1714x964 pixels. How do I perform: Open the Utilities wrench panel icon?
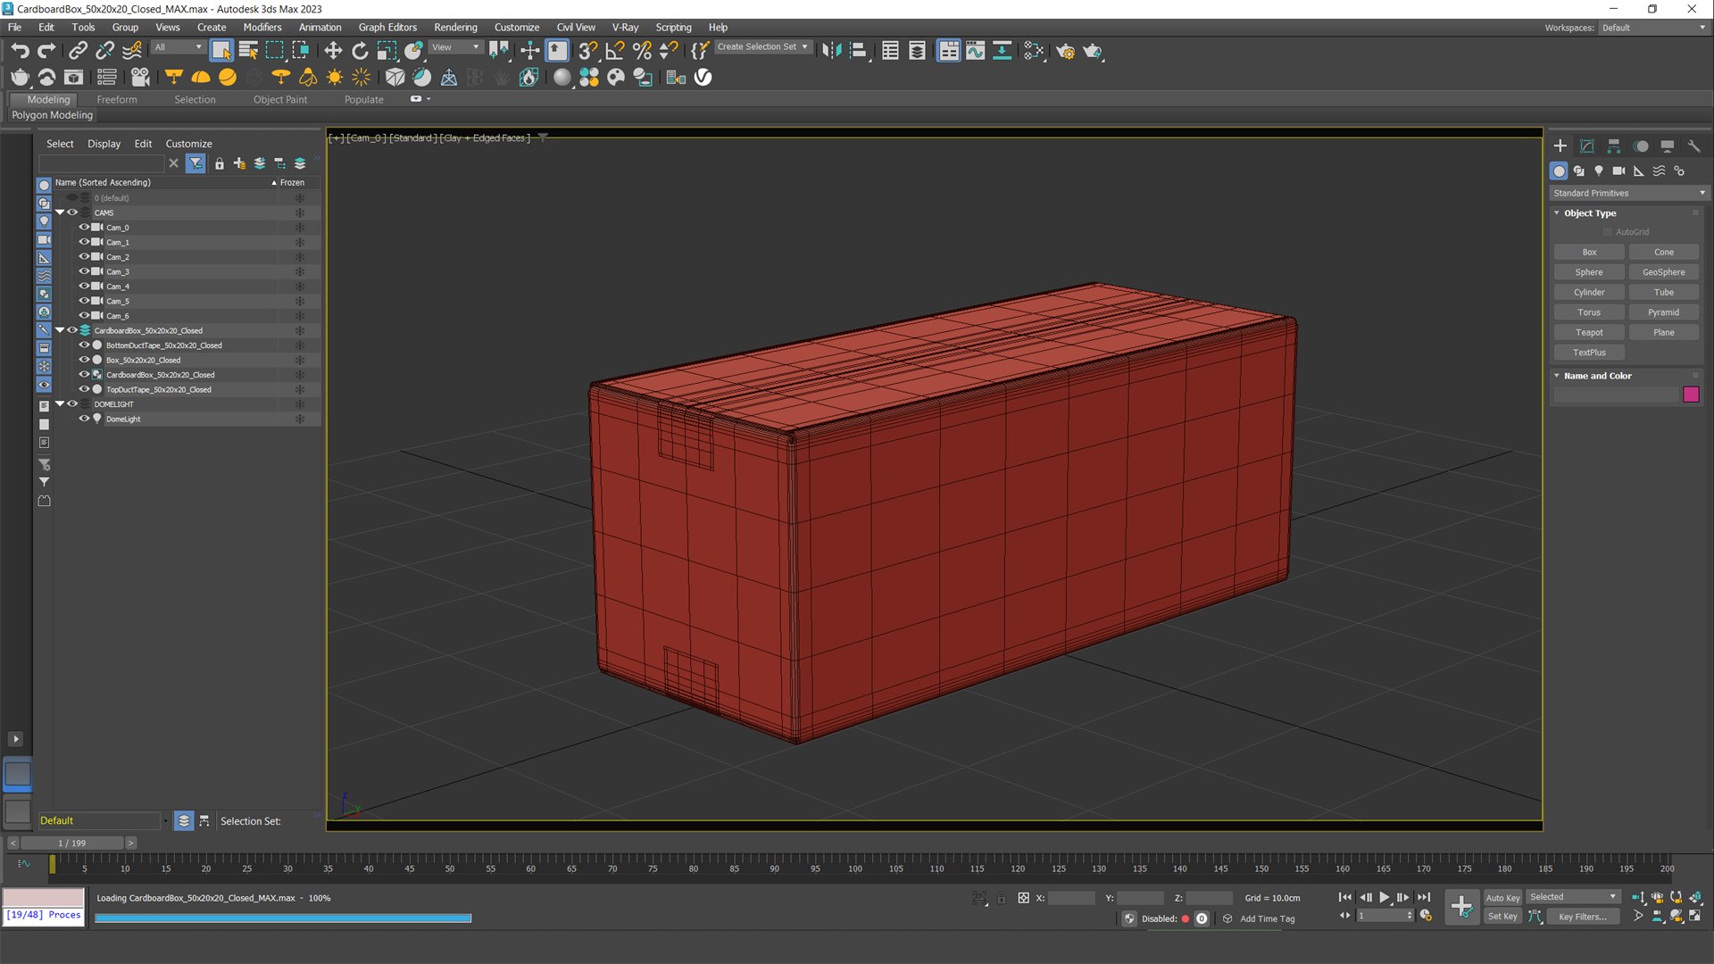pos(1694,145)
